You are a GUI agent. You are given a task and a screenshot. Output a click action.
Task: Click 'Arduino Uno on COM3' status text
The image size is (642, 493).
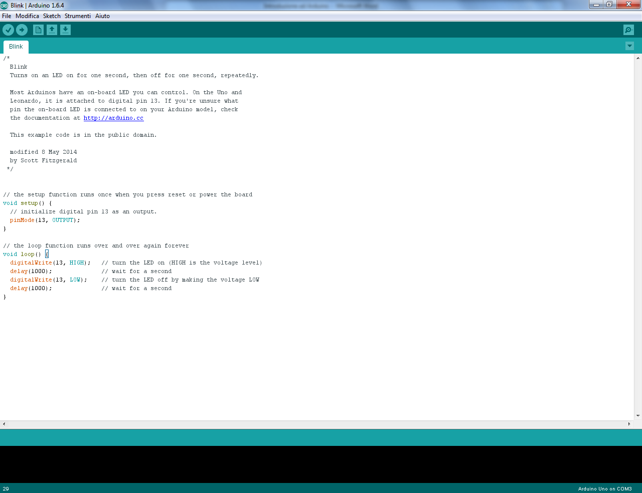(x=605, y=488)
